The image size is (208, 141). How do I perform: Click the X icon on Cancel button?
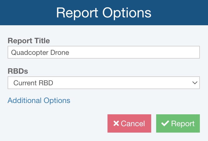tap(116, 124)
